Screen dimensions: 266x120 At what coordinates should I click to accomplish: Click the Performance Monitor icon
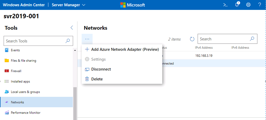point(7,113)
